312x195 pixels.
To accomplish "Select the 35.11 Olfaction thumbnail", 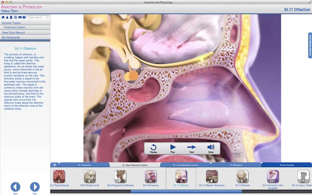I will 181,177.
